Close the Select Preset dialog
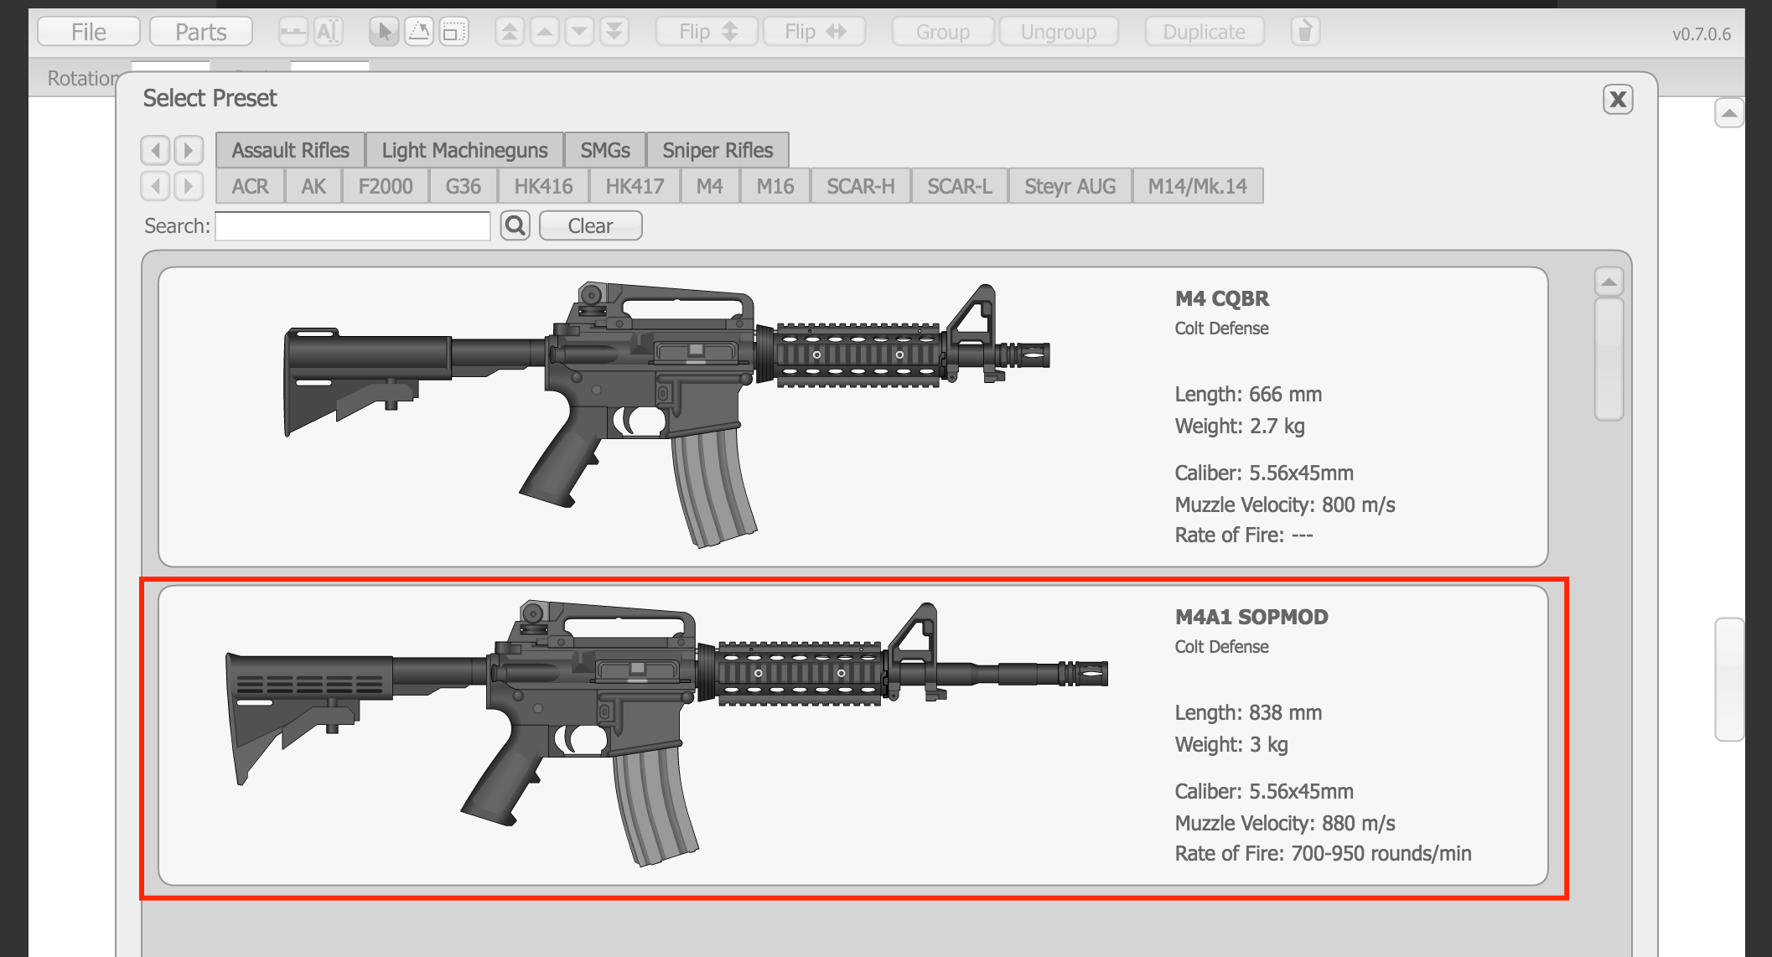 coord(1618,100)
